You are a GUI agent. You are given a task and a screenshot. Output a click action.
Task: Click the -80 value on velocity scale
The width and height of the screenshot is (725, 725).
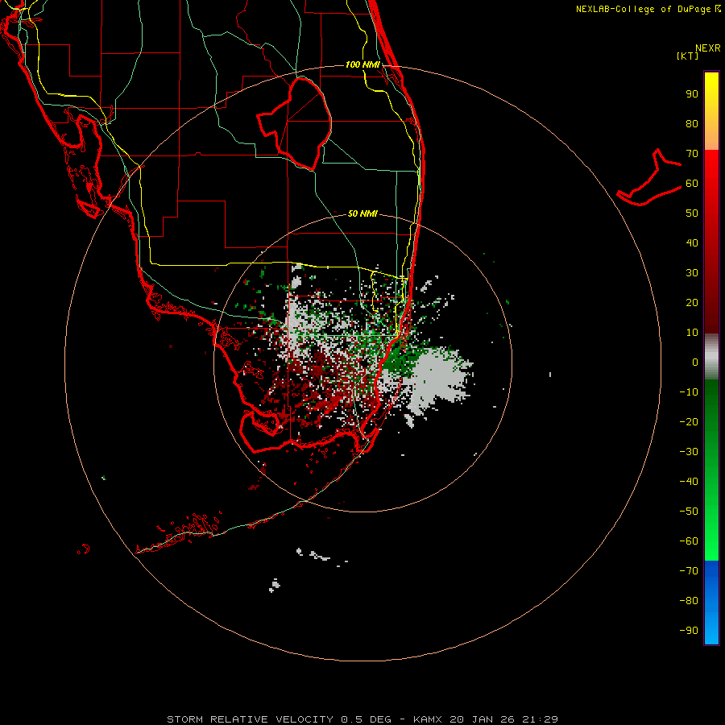[x=689, y=601]
